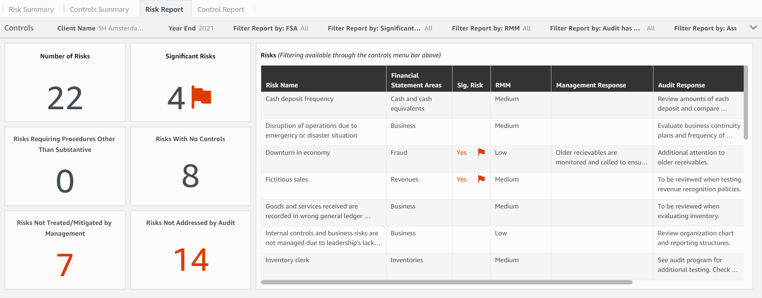
Task: Click the vertical scrollbar of the risks table
Action: [x=746, y=103]
